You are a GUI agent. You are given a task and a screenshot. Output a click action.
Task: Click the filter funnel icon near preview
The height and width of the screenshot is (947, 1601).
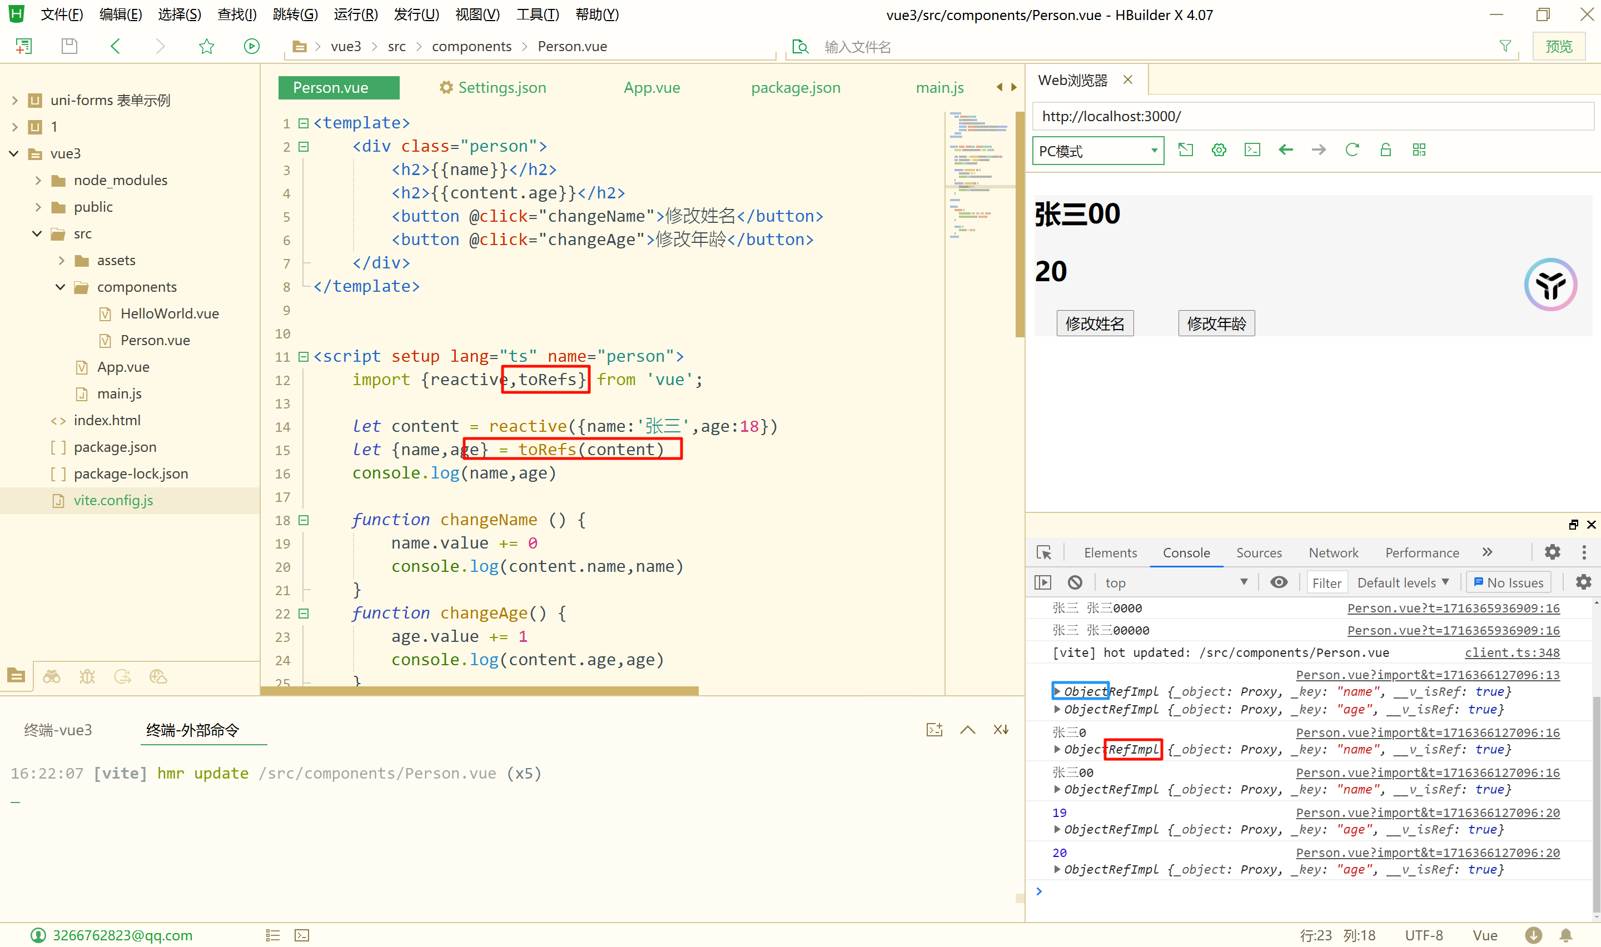[x=1505, y=46]
